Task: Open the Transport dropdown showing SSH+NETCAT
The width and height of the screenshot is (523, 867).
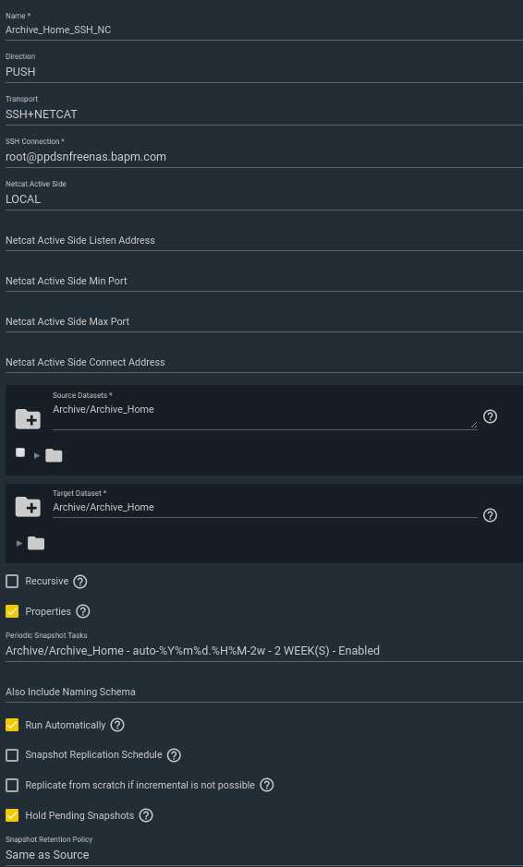Action: pos(264,114)
